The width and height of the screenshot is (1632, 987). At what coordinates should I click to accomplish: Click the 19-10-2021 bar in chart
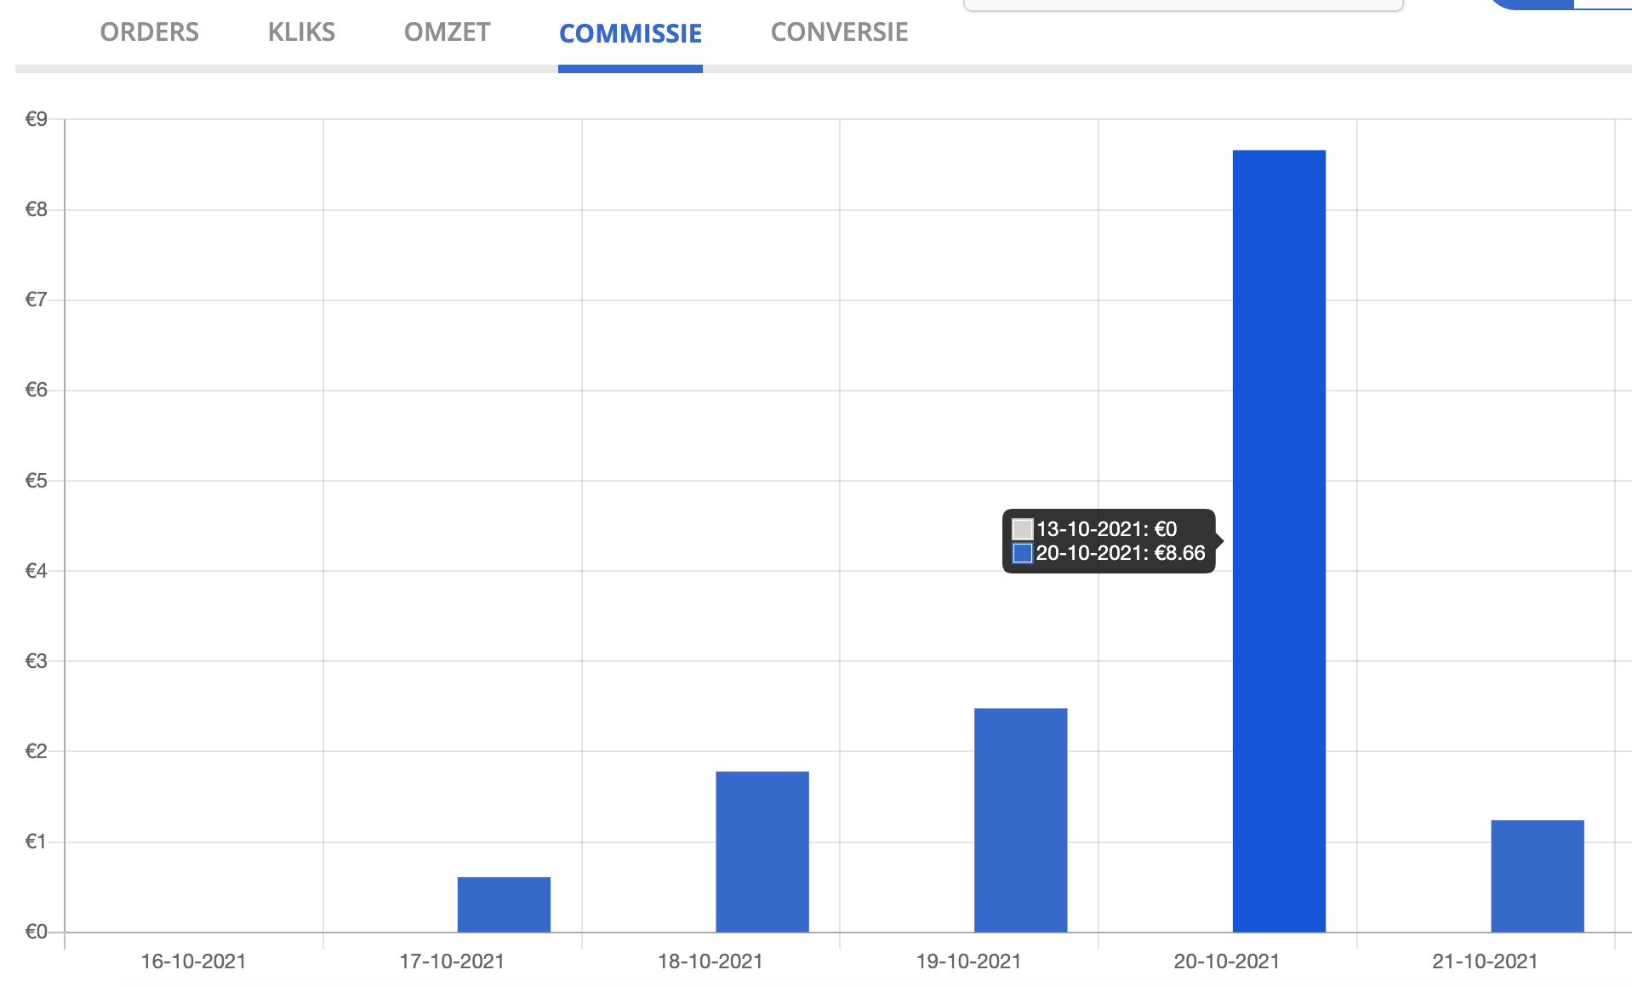pos(1020,820)
